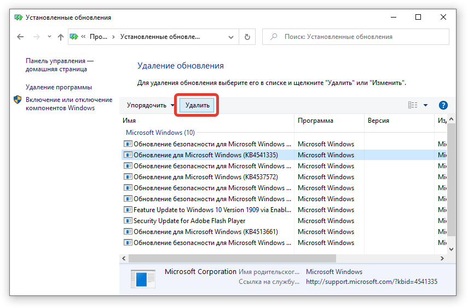Open the Help question mark icon

tap(443, 105)
